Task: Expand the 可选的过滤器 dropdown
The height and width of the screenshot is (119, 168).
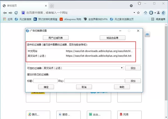Action: click(x=83, y=68)
